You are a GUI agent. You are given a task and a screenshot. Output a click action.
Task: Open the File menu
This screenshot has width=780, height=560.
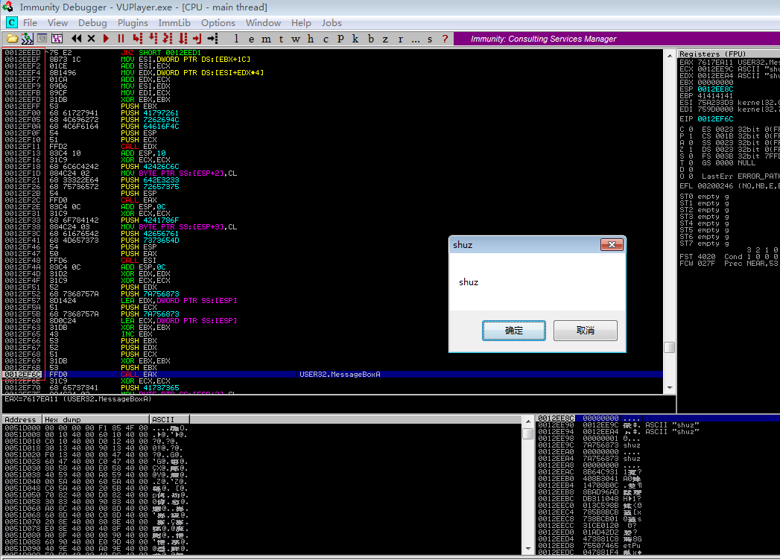[30, 23]
